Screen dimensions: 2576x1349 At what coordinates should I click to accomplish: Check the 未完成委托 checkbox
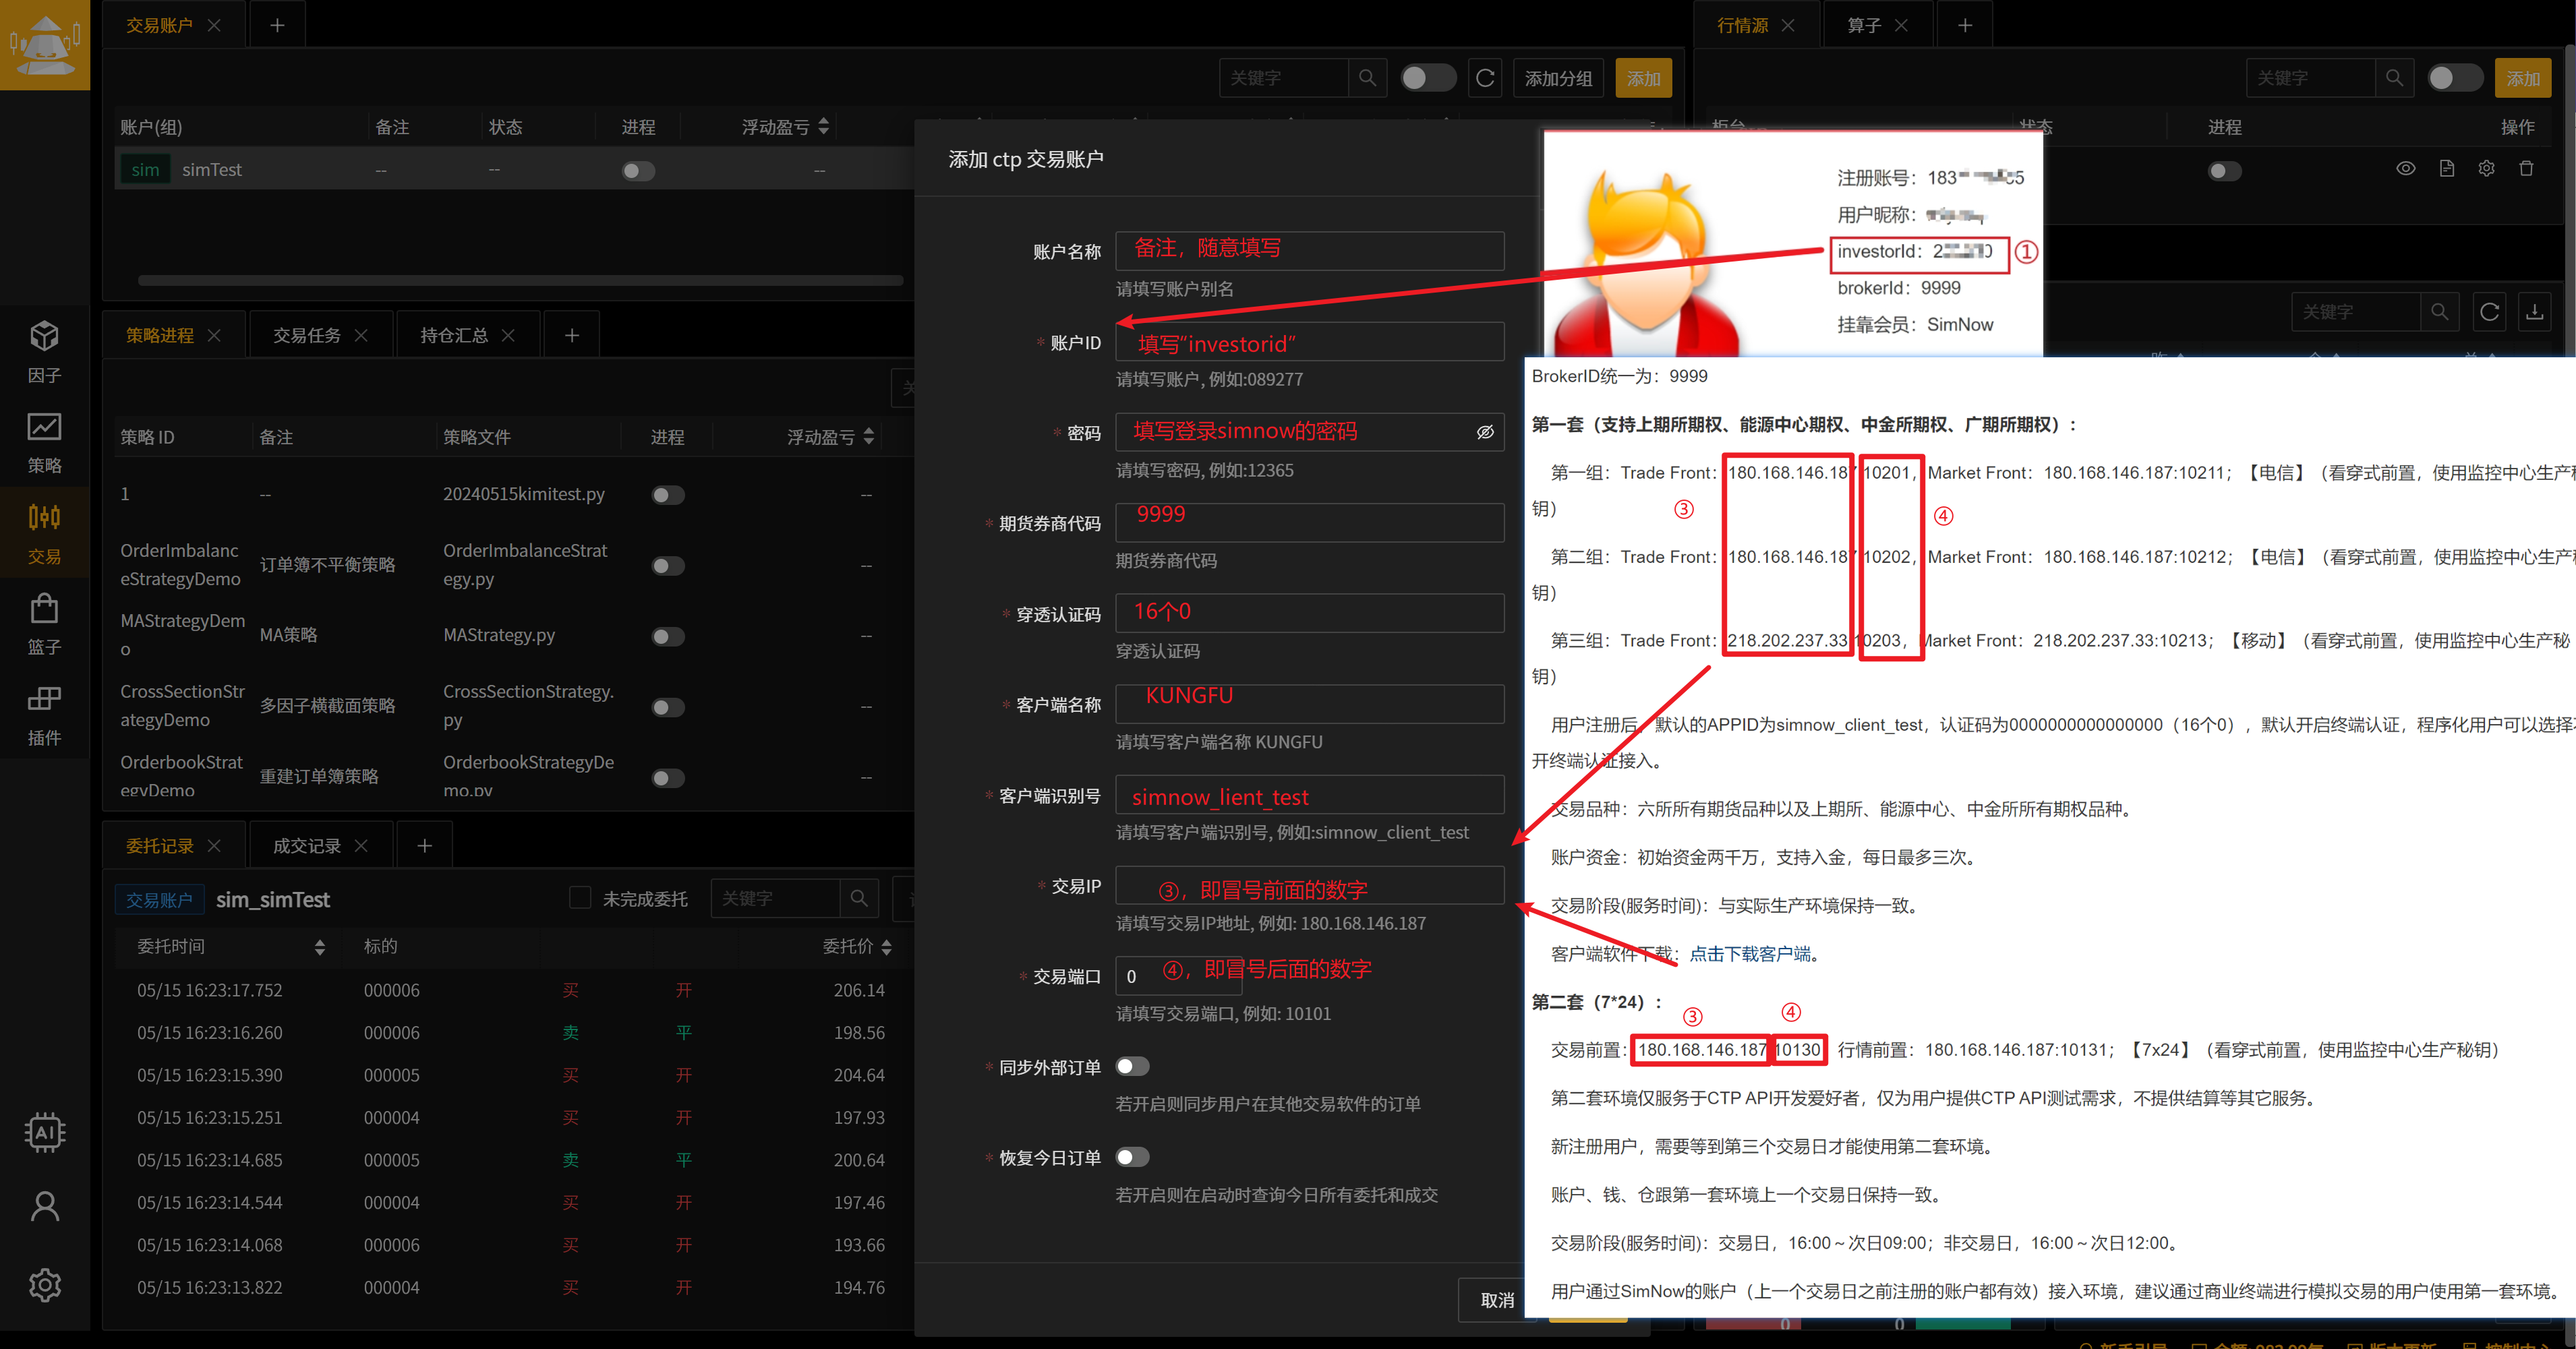tap(579, 898)
